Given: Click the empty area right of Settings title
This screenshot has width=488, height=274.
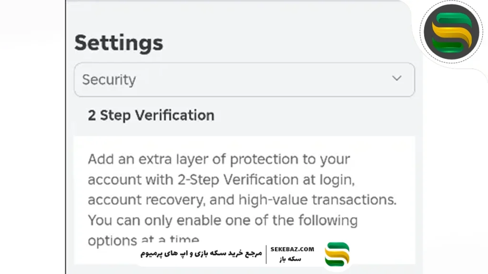Looking at the screenshot, I should coord(286,43).
